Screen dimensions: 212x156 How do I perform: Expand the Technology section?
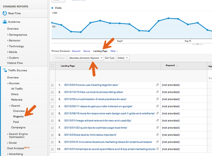click(16, 46)
